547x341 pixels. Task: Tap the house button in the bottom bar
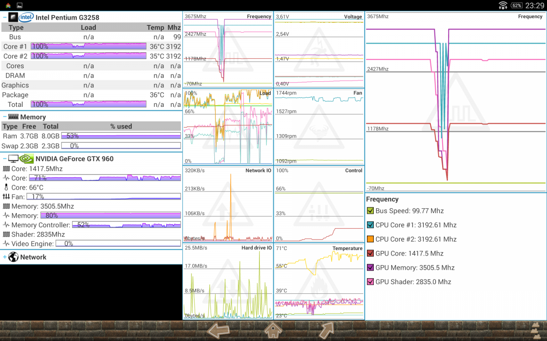[273, 331]
